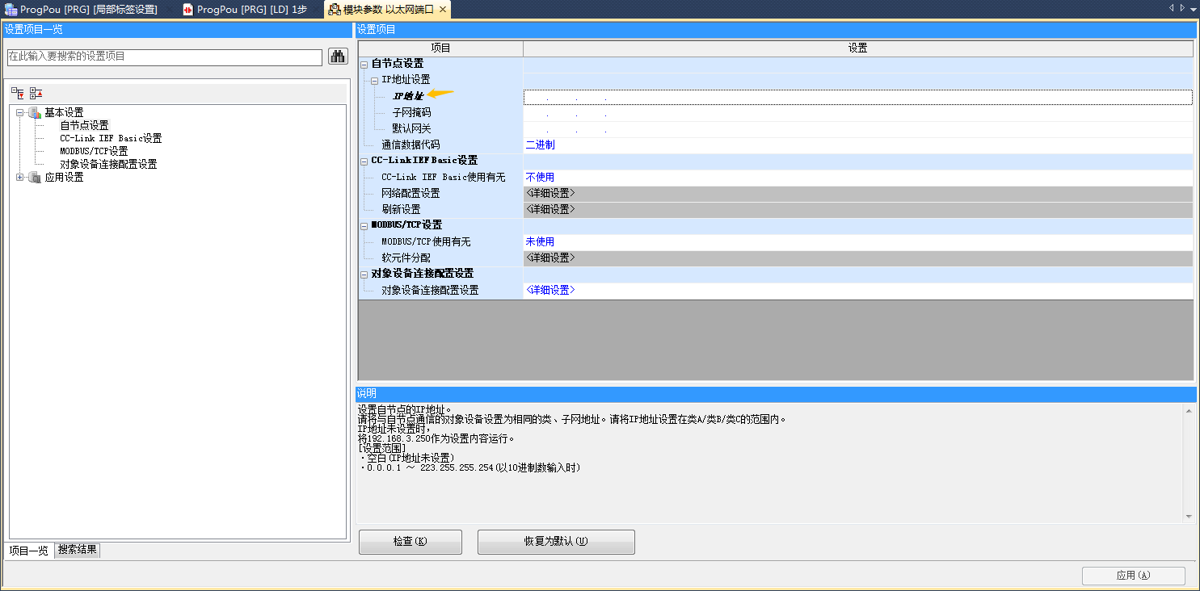The image size is (1200, 591).
Task: Click the 检查(K) button
Action: tap(410, 542)
